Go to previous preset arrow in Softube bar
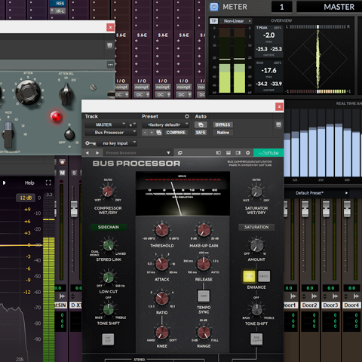The height and width of the screenshot is (362, 362). 87,153
